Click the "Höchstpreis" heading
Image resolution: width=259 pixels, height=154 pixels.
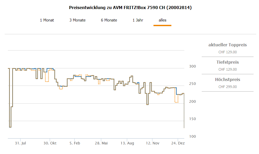227,80
